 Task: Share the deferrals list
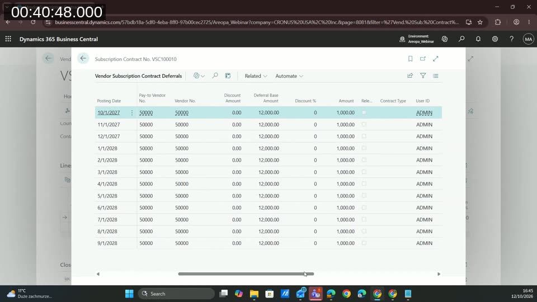click(410, 75)
